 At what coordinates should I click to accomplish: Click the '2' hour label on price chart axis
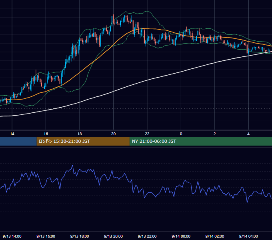pos(214,134)
